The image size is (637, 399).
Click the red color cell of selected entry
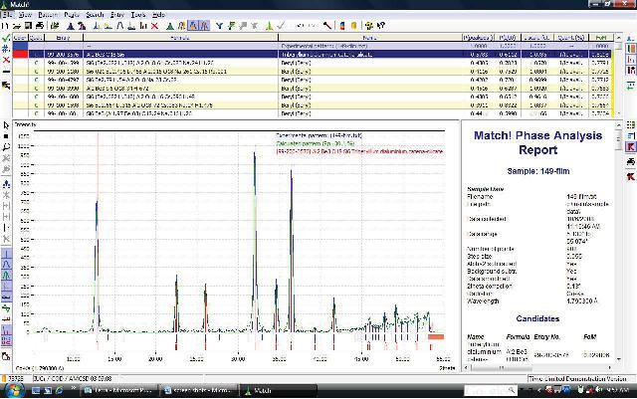point(20,52)
